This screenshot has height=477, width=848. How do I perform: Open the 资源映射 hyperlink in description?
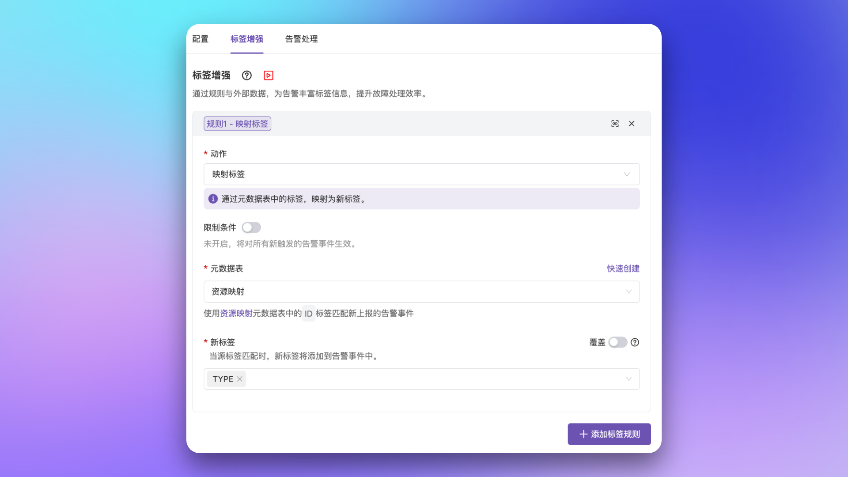[x=236, y=313]
